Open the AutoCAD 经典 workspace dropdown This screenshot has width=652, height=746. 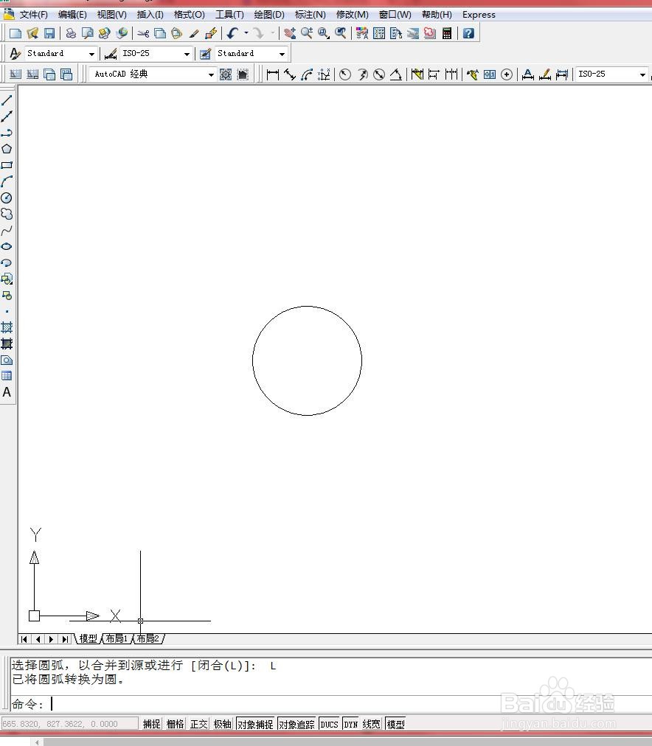click(x=210, y=74)
